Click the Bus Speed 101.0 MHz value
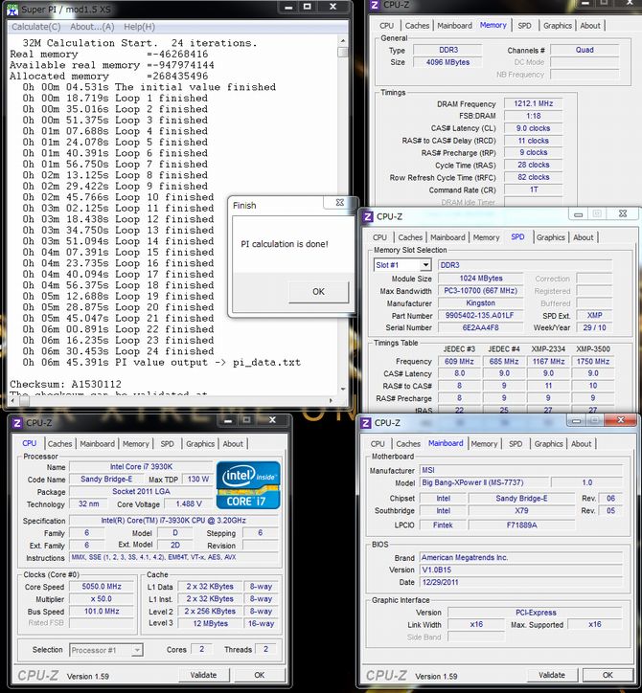The image size is (642, 693). coord(102,612)
